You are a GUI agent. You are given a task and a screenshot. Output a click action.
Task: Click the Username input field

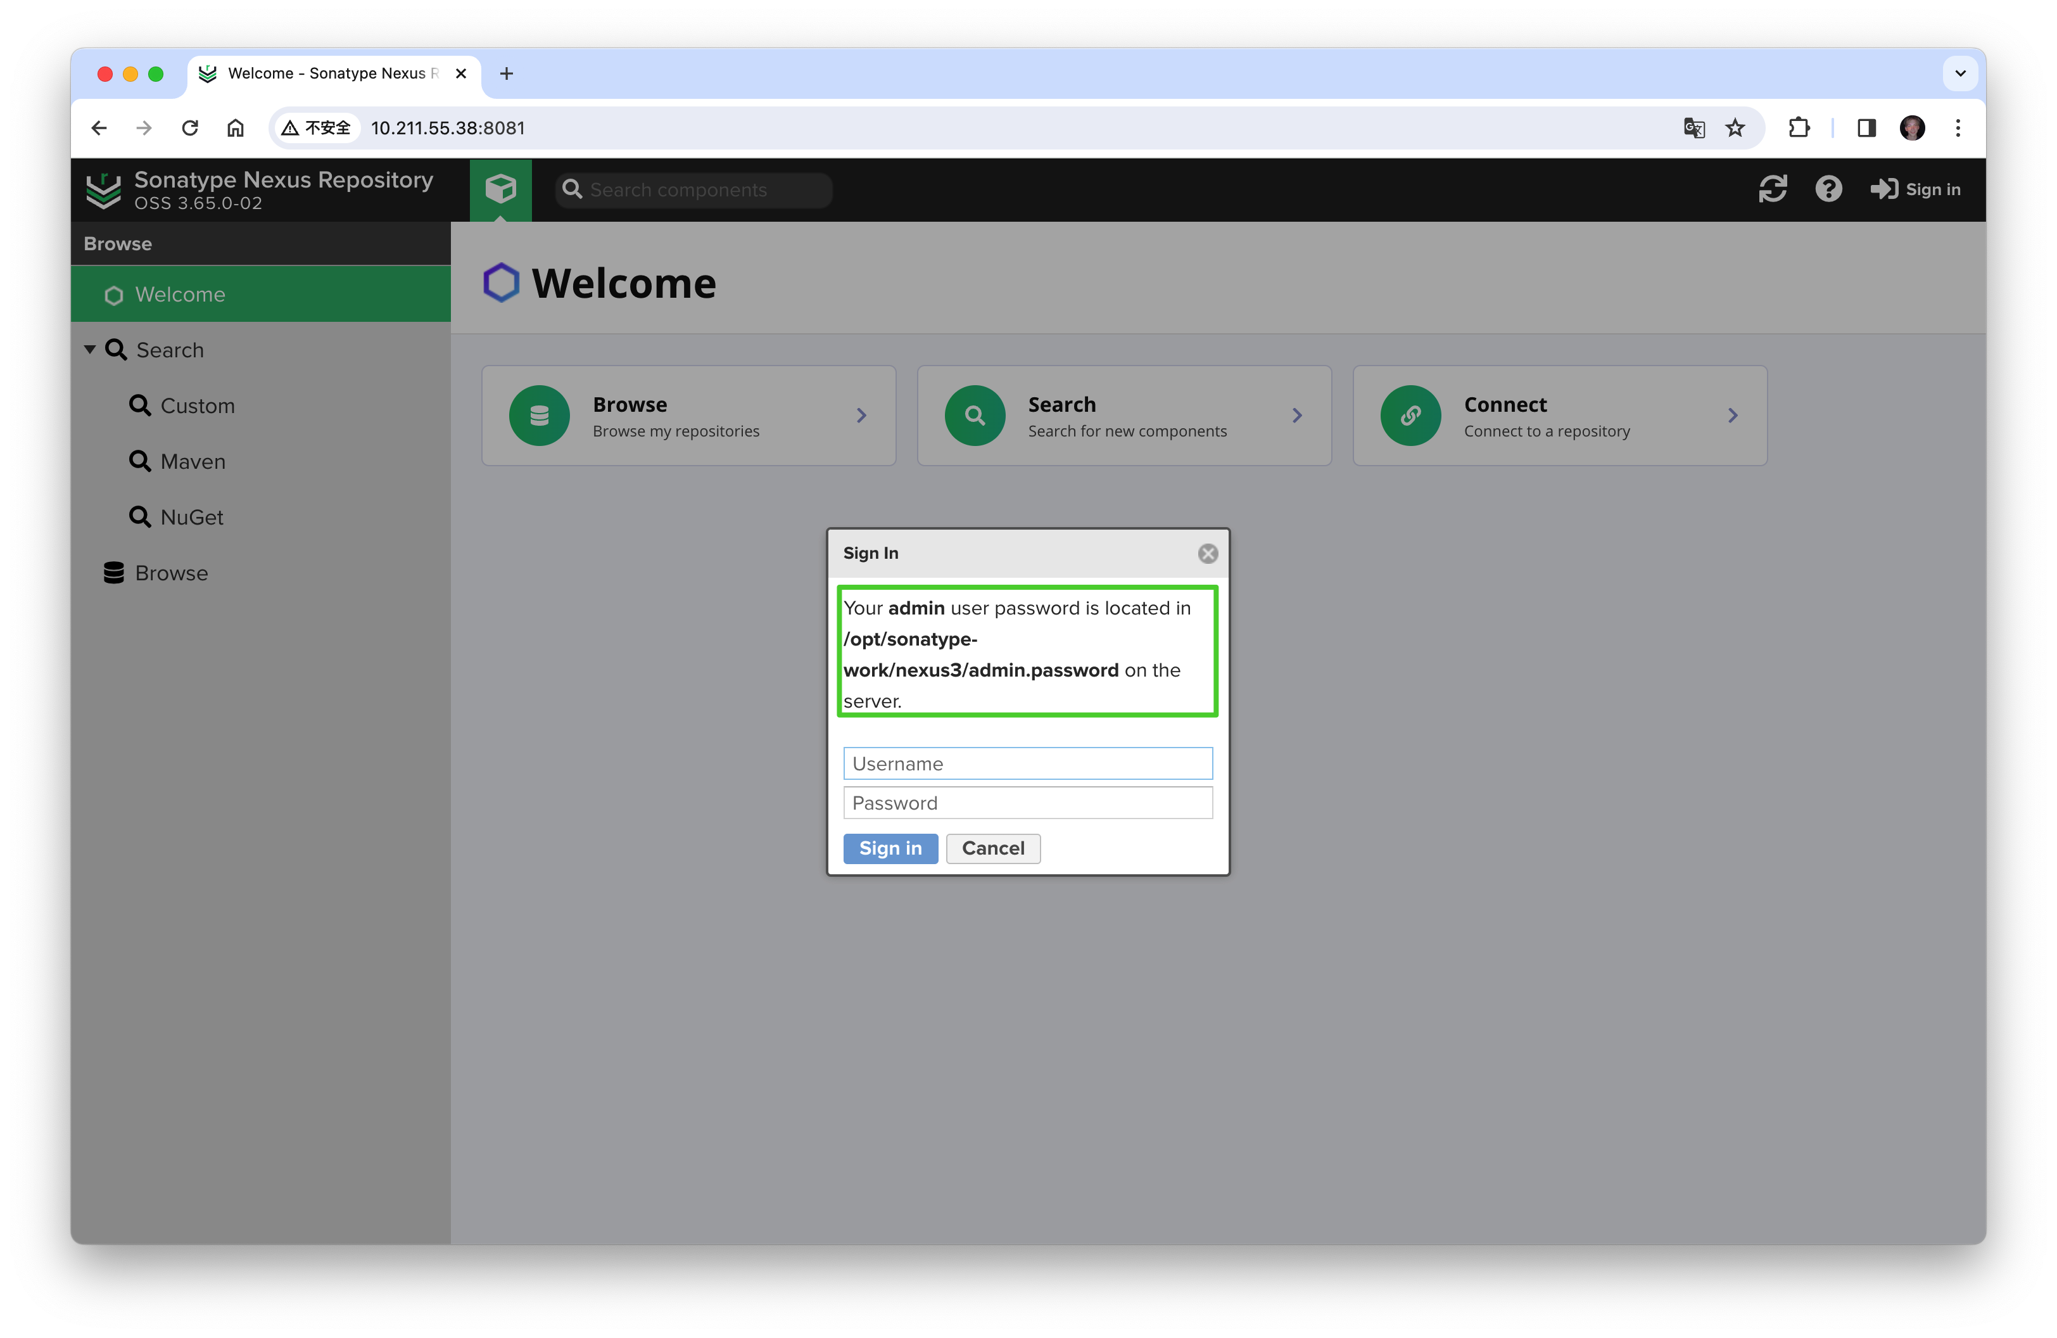pyautogui.click(x=1027, y=763)
